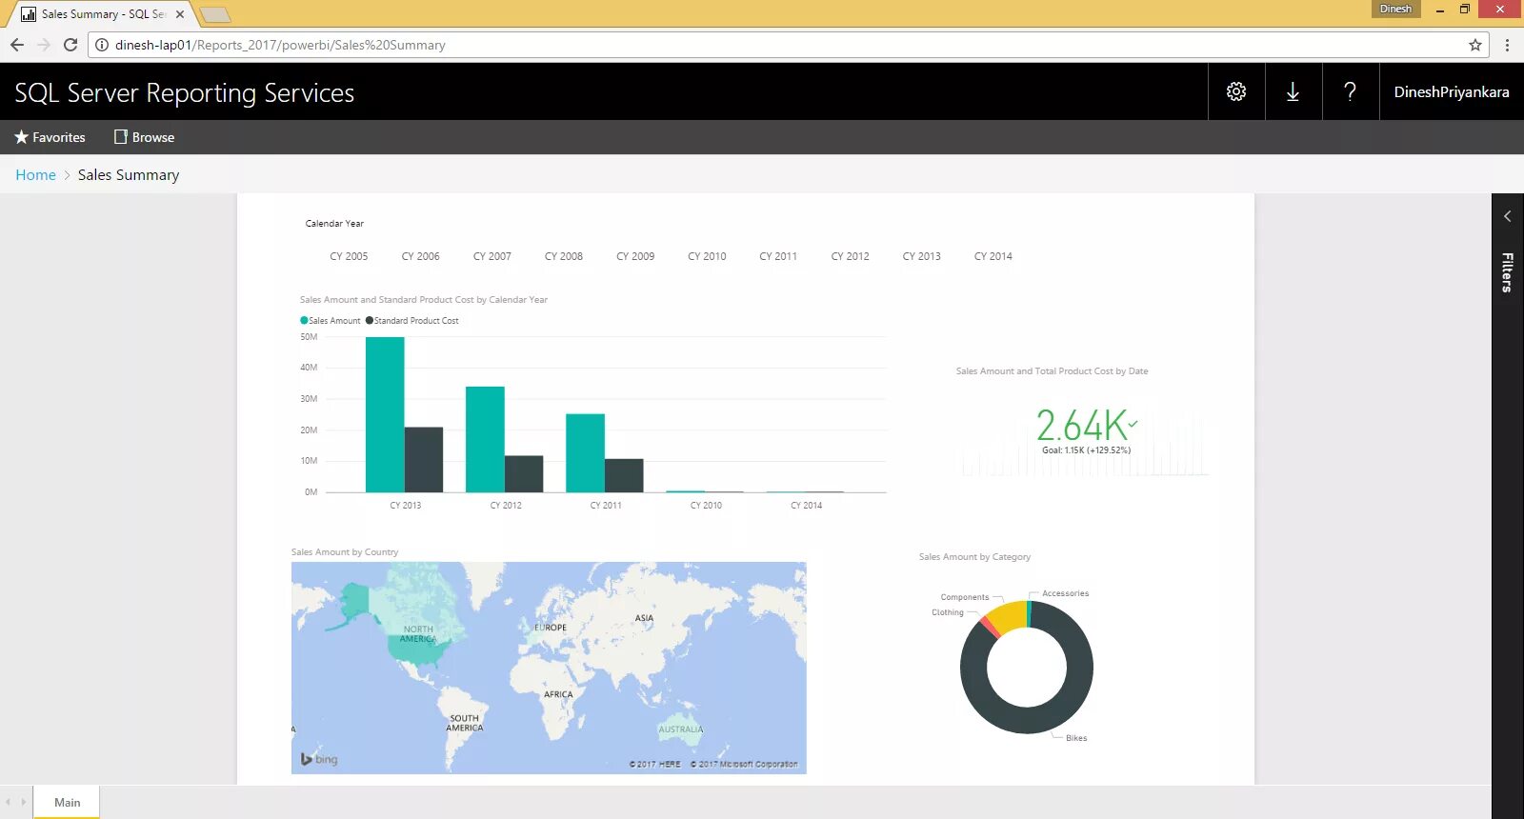
Task: Expand the Filters pane chevron
Action: pos(1508,216)
